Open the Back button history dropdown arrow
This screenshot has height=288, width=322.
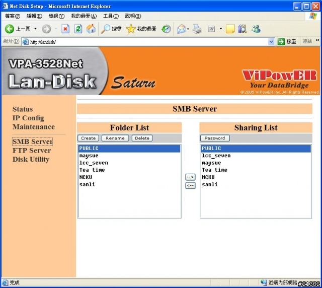pyautogui.click(x=36, y=29)
